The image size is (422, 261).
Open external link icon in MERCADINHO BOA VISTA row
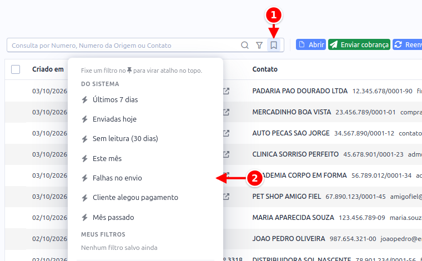pyautogui.click(x=226, y=112)
